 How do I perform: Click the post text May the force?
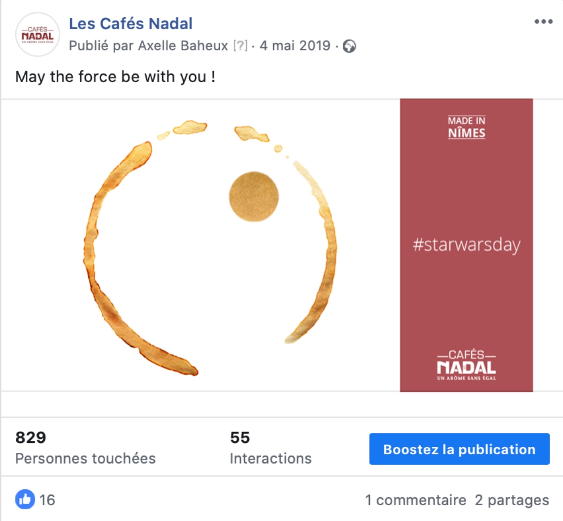tap(115, 77)
